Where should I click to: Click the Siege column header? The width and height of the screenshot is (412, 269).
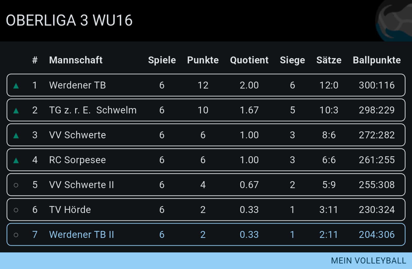click(292, 60)
